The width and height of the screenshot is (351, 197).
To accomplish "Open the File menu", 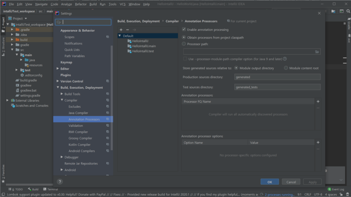I will [x=11, y=4].
